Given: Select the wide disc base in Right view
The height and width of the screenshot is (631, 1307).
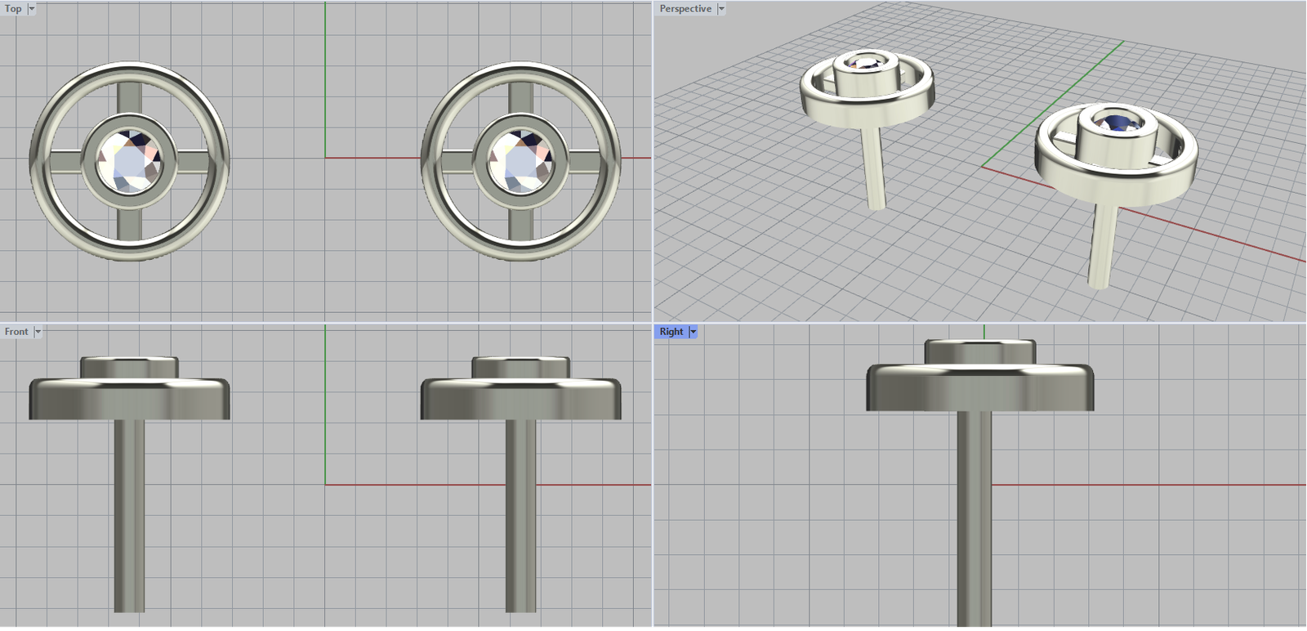Looking at the screenshot, I should (979, 389).
